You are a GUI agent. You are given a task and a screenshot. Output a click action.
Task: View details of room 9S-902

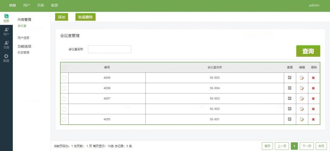[x=290, y=109]
